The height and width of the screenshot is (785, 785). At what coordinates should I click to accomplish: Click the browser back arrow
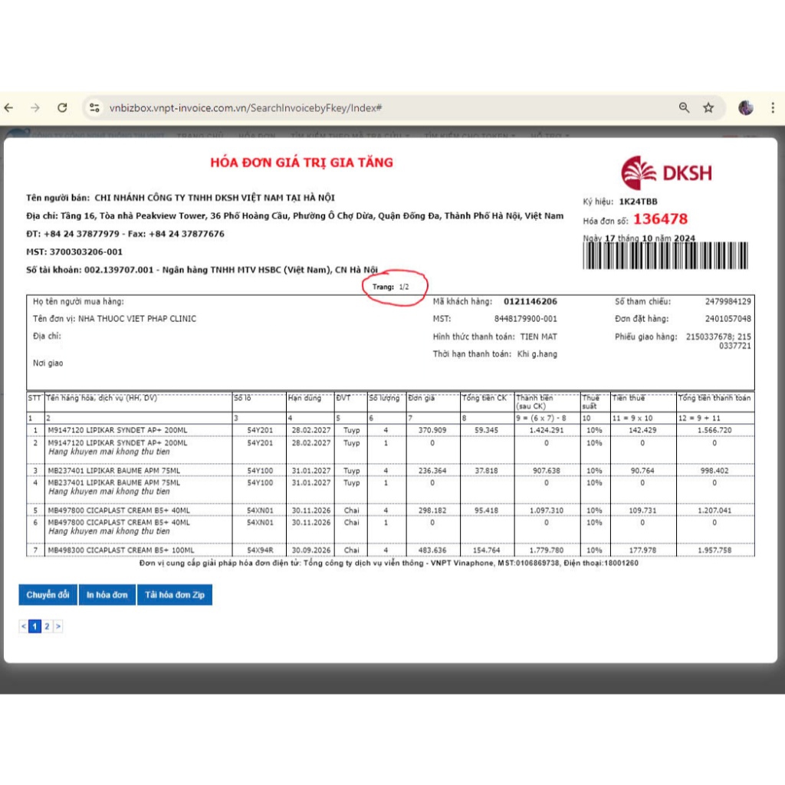pyautogui.click(x=9, y=108)
